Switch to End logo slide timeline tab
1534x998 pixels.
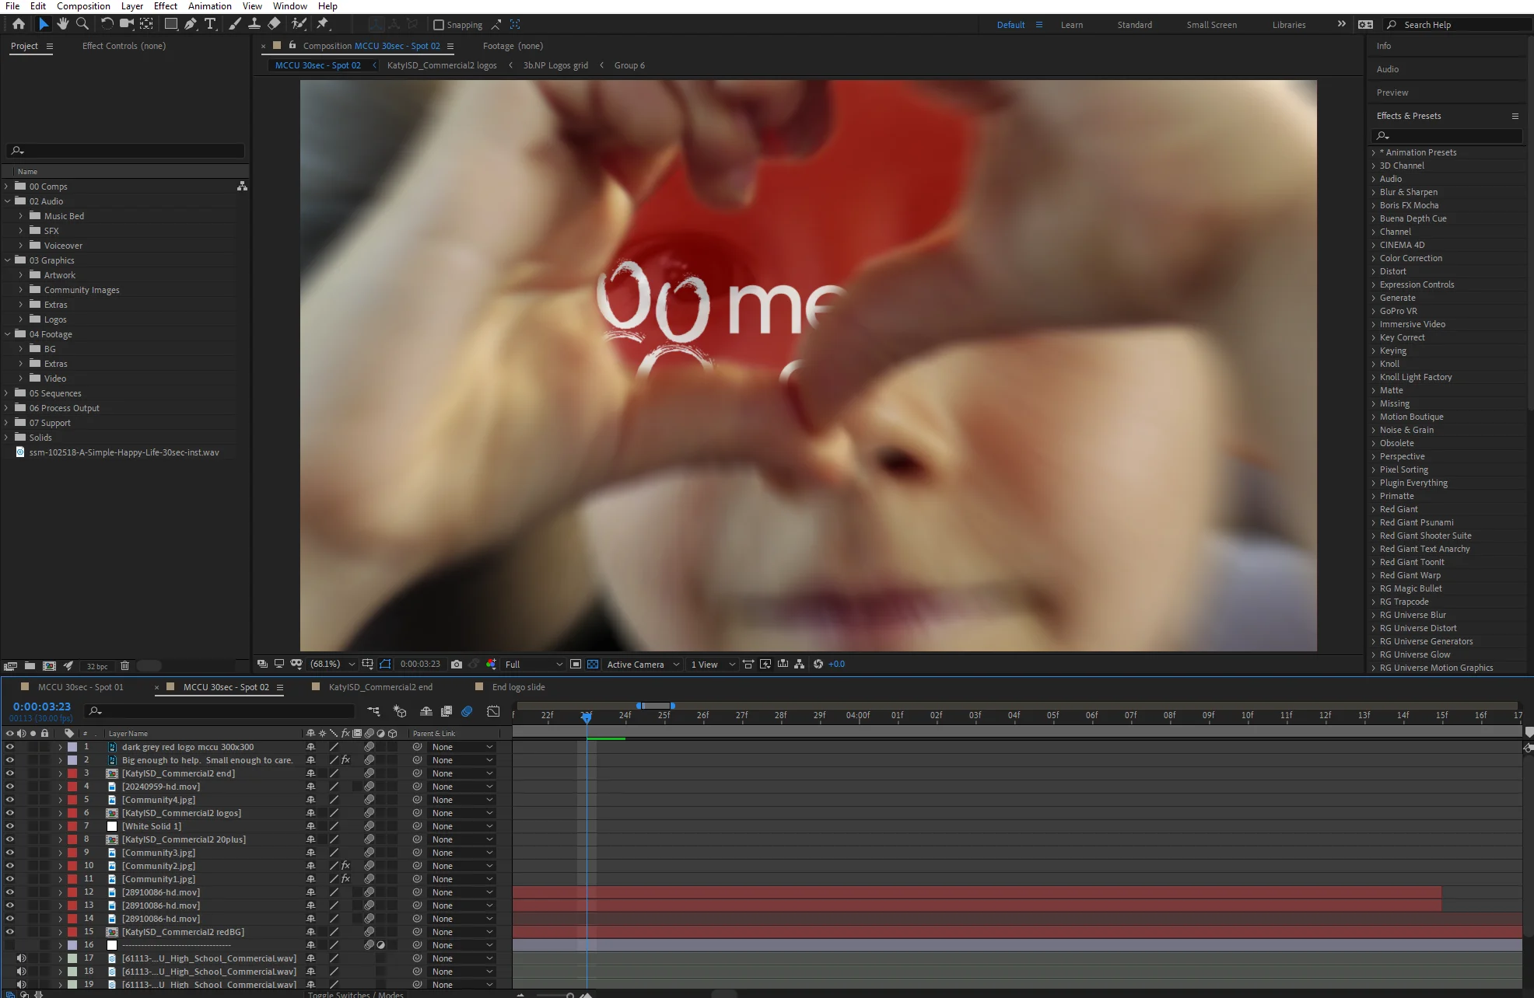pos(518,687)
